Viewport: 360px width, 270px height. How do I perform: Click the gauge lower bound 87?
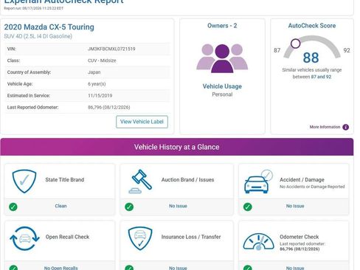pos(277,50)
